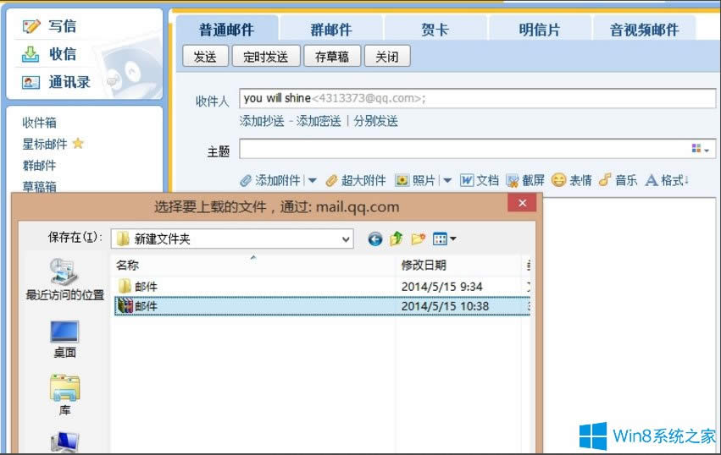
Task: Click the 主题 subject input field
Action: point(462,150)
